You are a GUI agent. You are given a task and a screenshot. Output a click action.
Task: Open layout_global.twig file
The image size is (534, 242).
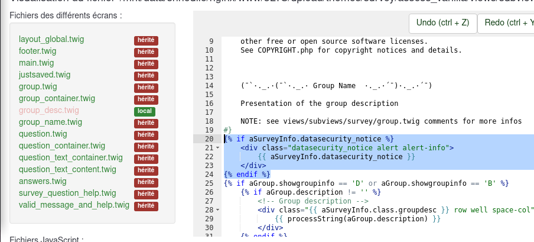pyautogui.click(x=51, y=40)
